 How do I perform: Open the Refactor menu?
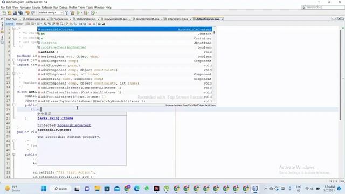pos(47,8)
